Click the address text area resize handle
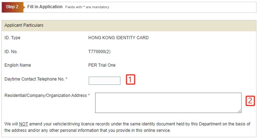Viewport: 259px width, 139px height. coord(239,111)
